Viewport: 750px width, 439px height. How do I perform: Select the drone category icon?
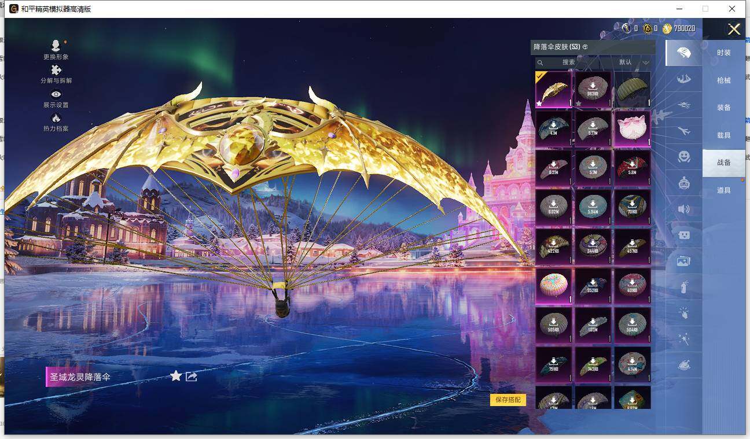click(683, 105)
